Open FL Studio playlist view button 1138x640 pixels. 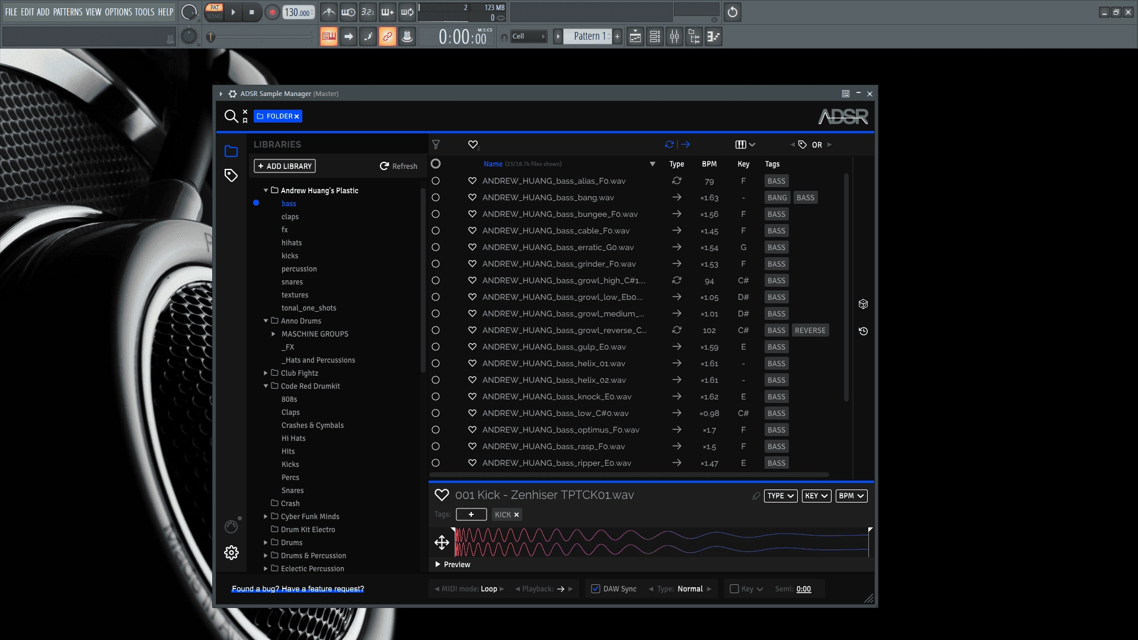coord(635,37)
